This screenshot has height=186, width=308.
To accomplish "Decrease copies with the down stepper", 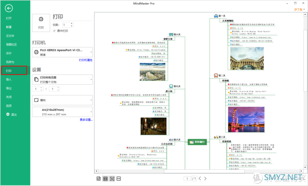I will [x=72, y=26].
